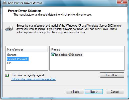
Task: Select HP in the Manufacturer list
Action: point(9,63)
